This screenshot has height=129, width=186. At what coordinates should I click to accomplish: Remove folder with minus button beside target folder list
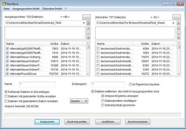[x=179, y=33]
